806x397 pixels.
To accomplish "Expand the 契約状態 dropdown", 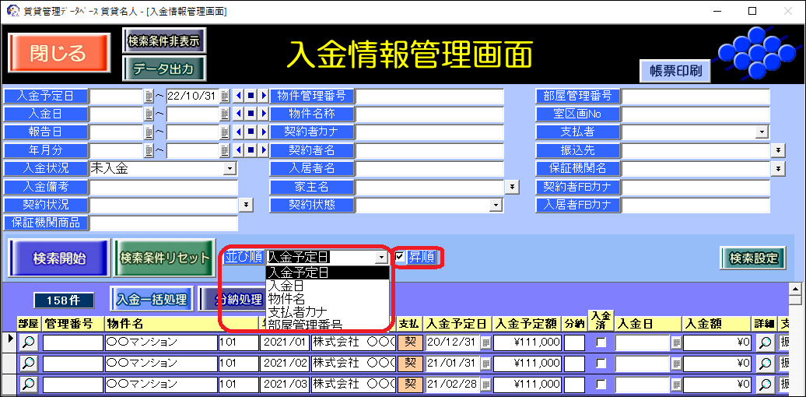I will pos(496,205).
